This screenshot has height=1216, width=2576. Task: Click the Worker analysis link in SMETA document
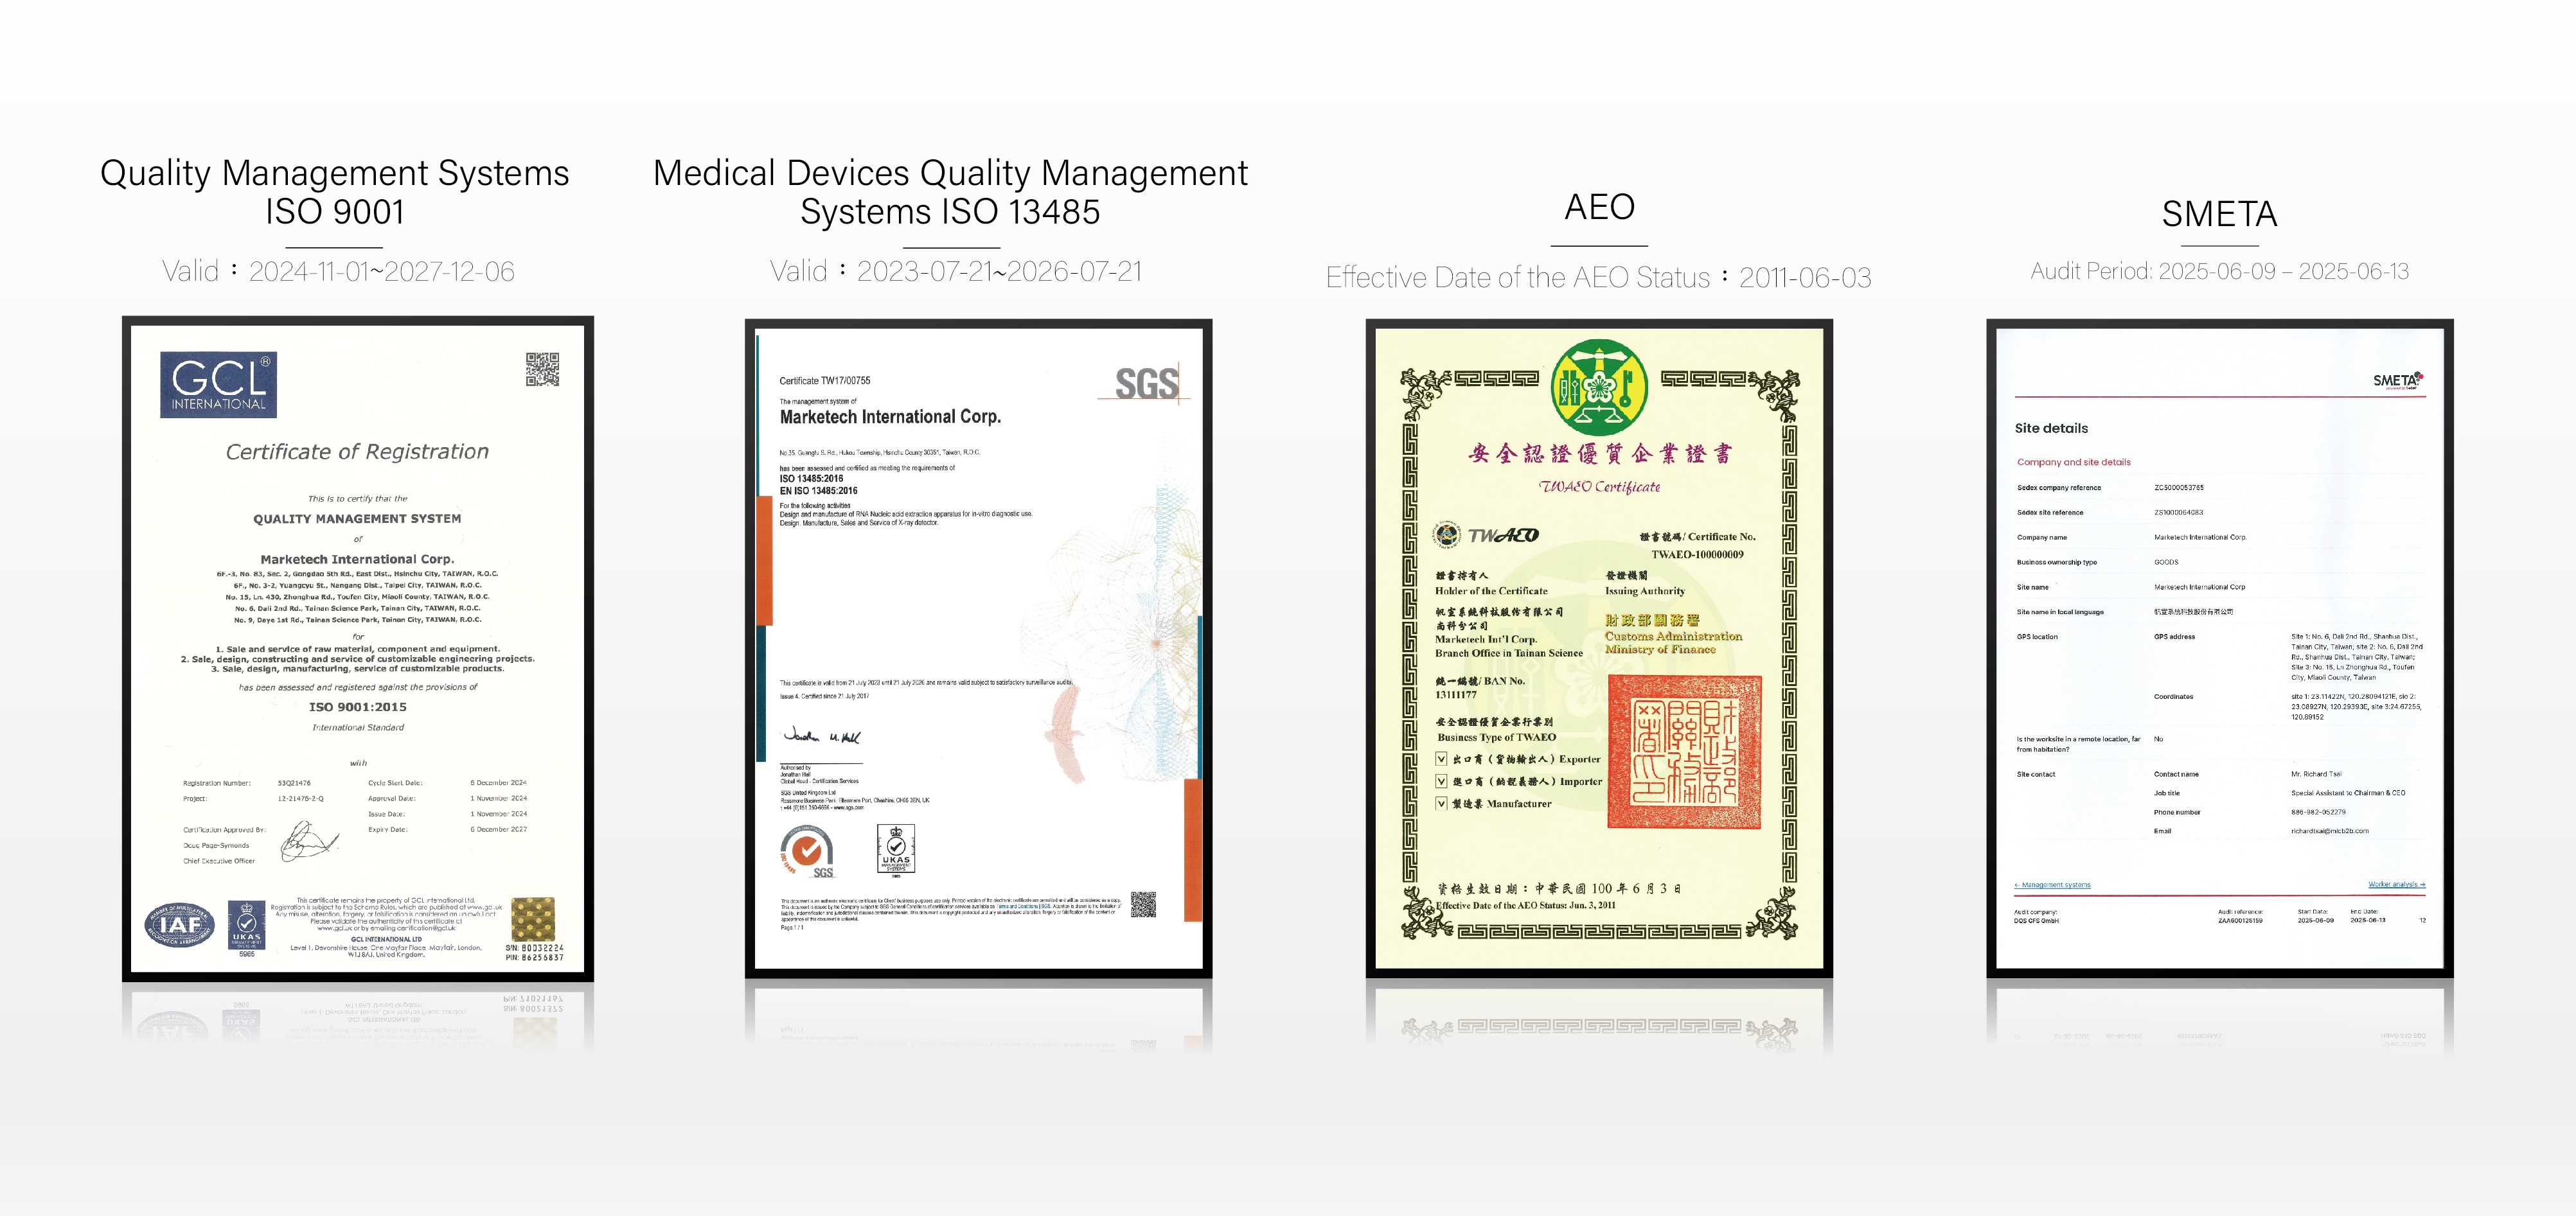coord(2396,884)
